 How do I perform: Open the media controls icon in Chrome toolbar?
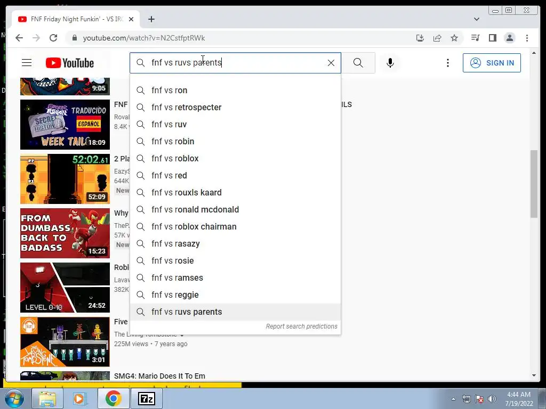point(475,38)
